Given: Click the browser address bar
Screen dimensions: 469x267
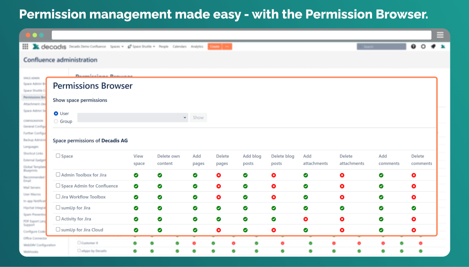Looking at the screenshot, I should 241,35.
